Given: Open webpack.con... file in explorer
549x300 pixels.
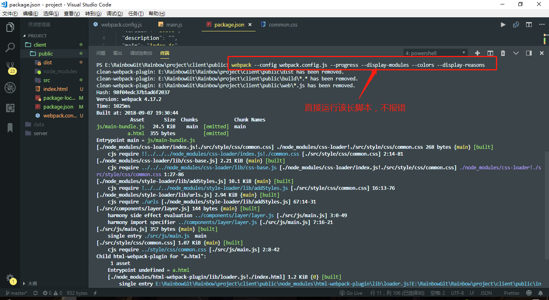Looking at the screenshot, I should tap(54, 115).
